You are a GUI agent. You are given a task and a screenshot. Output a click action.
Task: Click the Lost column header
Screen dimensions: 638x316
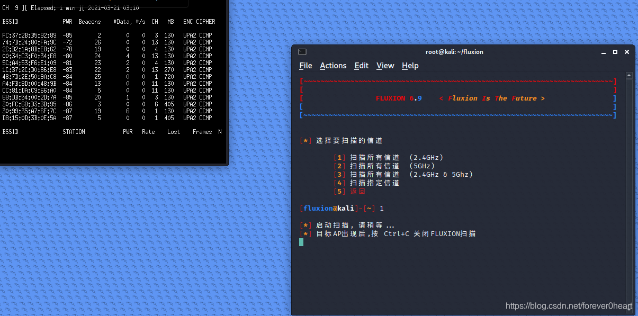(174, 132)
